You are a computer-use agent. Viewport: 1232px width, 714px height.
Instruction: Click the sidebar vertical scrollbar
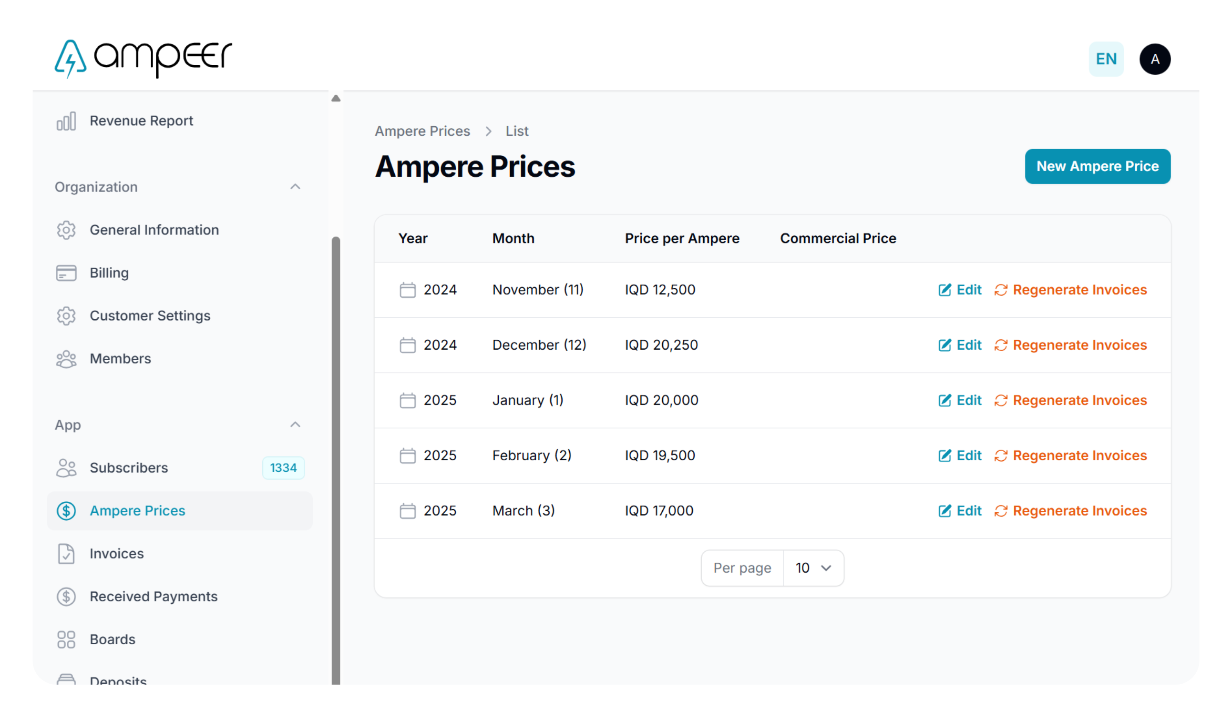coord(336,460)
